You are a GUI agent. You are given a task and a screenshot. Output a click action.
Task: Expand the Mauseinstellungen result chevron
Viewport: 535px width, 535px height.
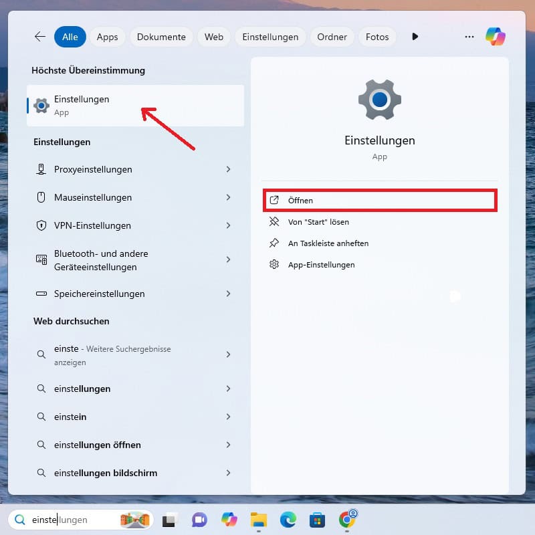pyautogui.click(x=228, y=197)
